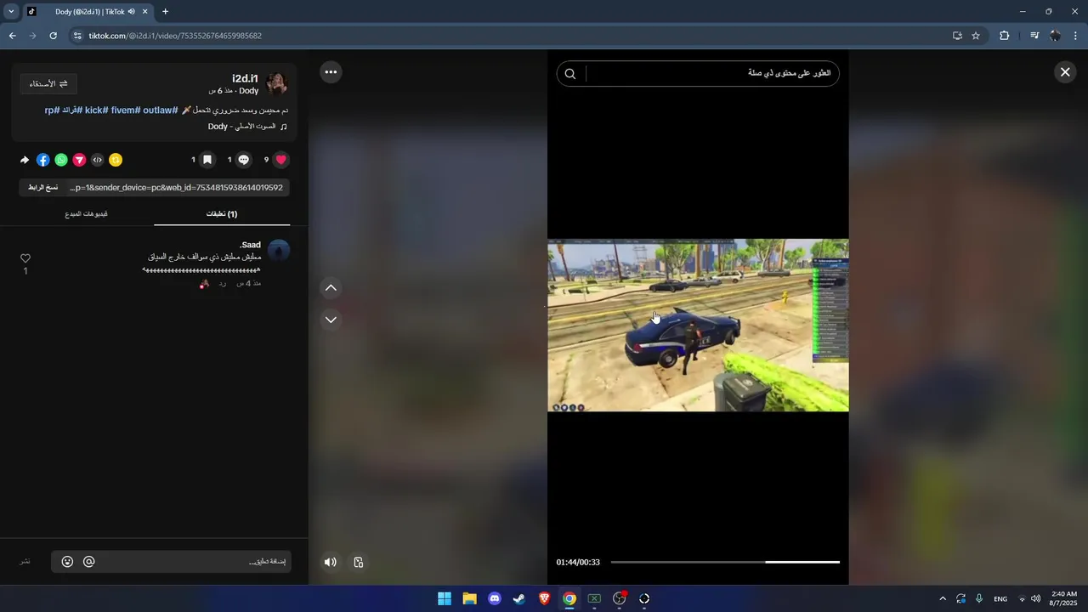Open the i2d.i1 username link
The width and height of the screenshot is (1088, 612).
coord(245,78)
